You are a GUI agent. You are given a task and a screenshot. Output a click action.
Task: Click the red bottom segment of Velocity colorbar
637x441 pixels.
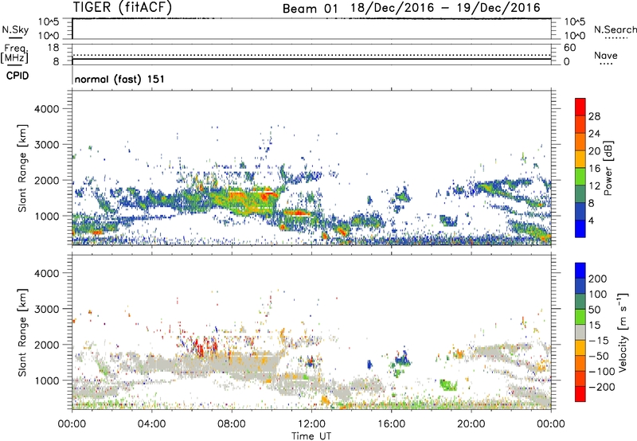[x=580, y=394]
